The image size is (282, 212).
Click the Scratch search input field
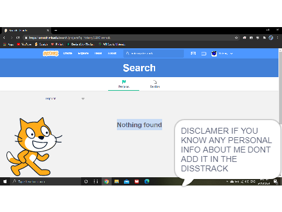(153, 54)
